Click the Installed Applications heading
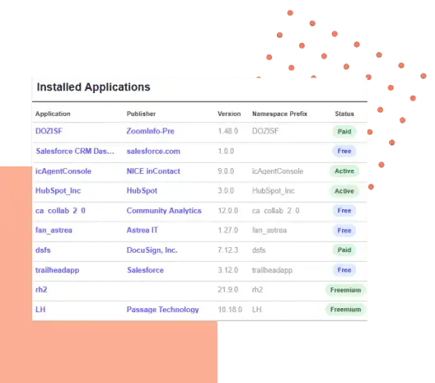The width and height of the screenshot is (435, 383). [x=93, y=87]
